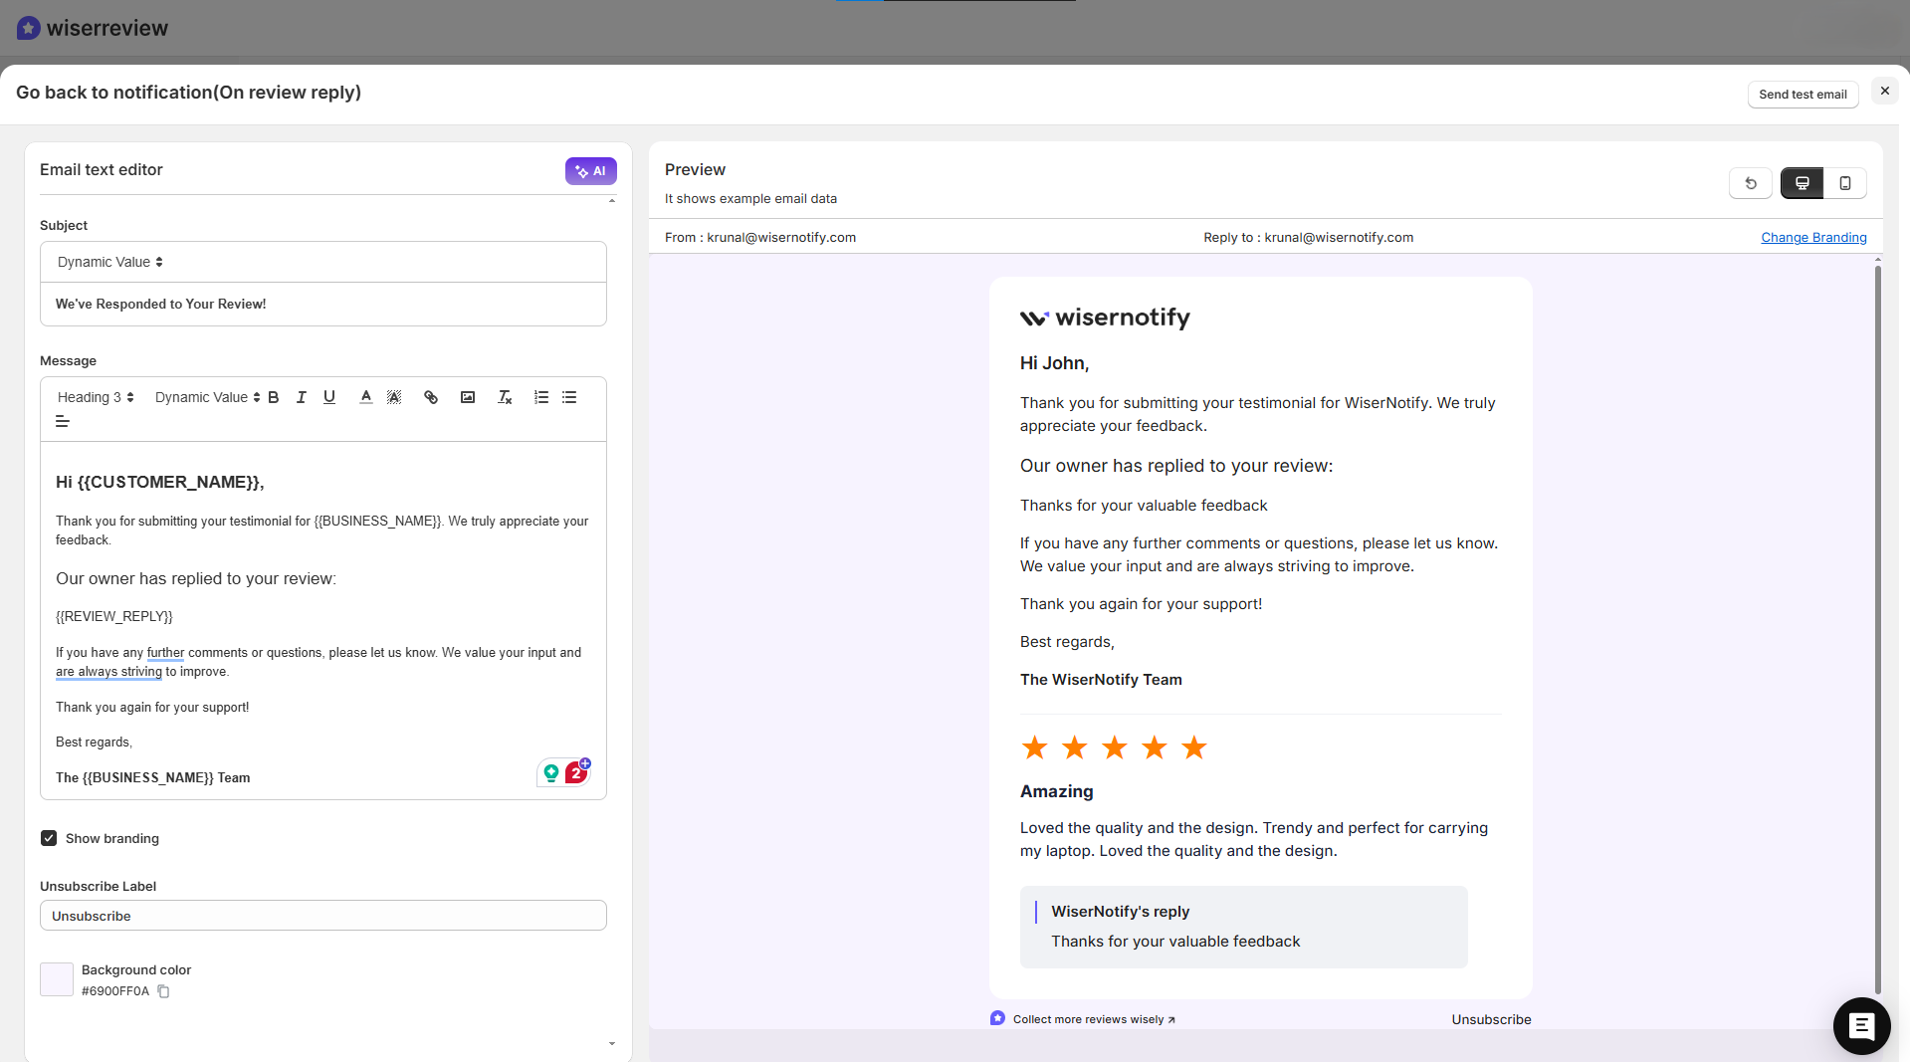1910x1062 pixels.
Task: Open the chat support widget
Action: tap(1861, 1026)
